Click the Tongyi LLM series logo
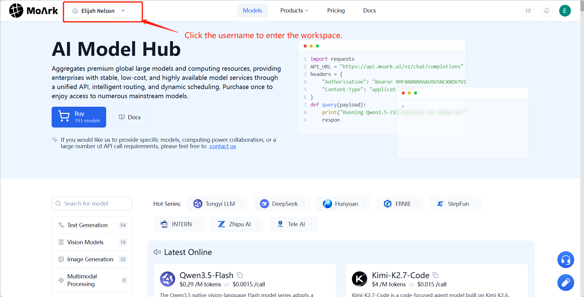The width and height of the screenshot is (584, 297). 198,204
